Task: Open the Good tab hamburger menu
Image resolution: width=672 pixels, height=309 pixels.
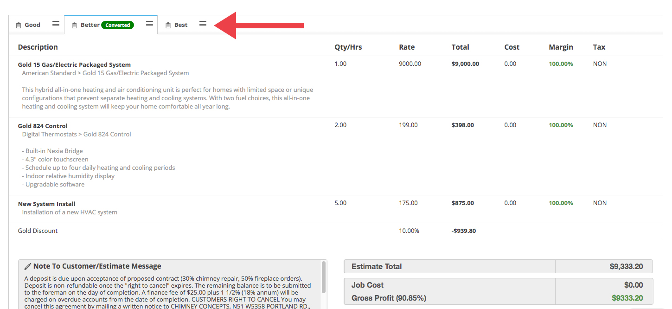Action: 56,24
